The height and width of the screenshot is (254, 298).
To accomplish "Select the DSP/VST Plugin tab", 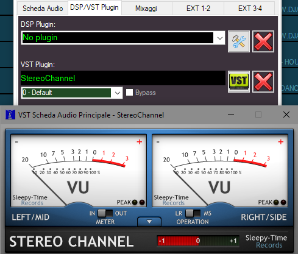I will click(94, 7).
